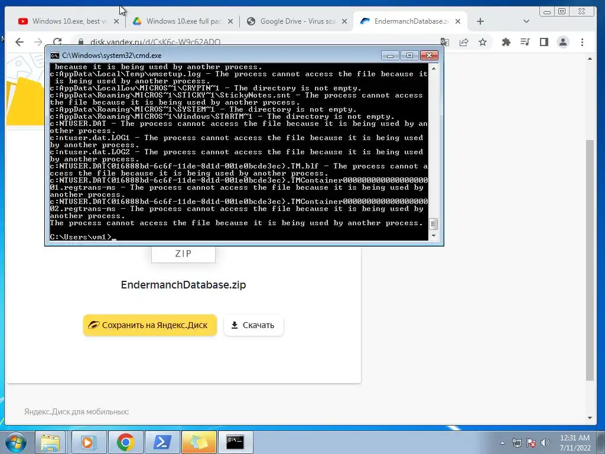
Task: Click page scrollbar down arrow
Action: pyautogui.click(x=590, y=418)
